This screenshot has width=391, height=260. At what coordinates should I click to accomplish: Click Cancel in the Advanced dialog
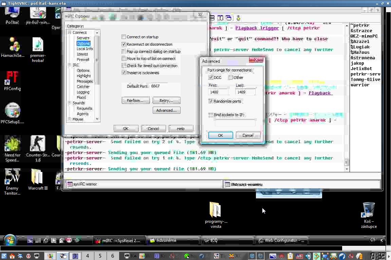pos(248,135)
